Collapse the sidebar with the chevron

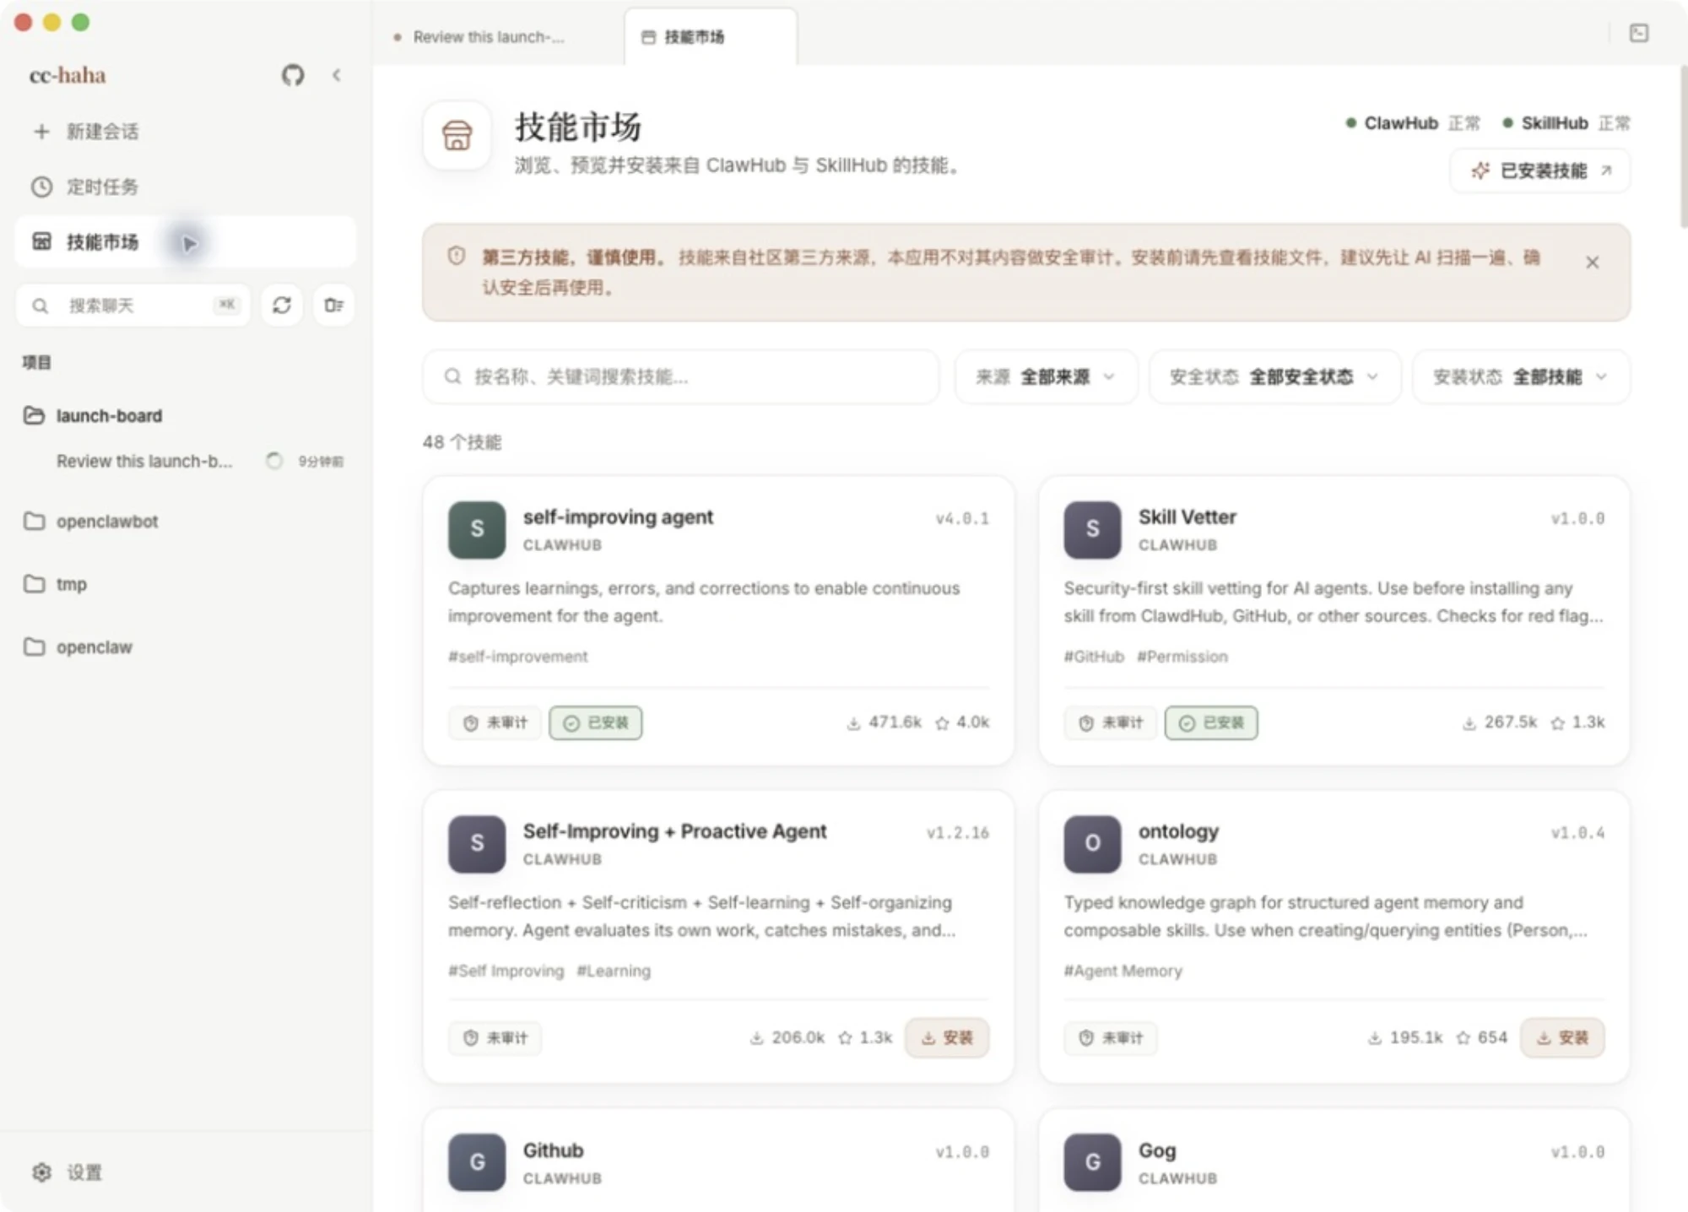337,75
